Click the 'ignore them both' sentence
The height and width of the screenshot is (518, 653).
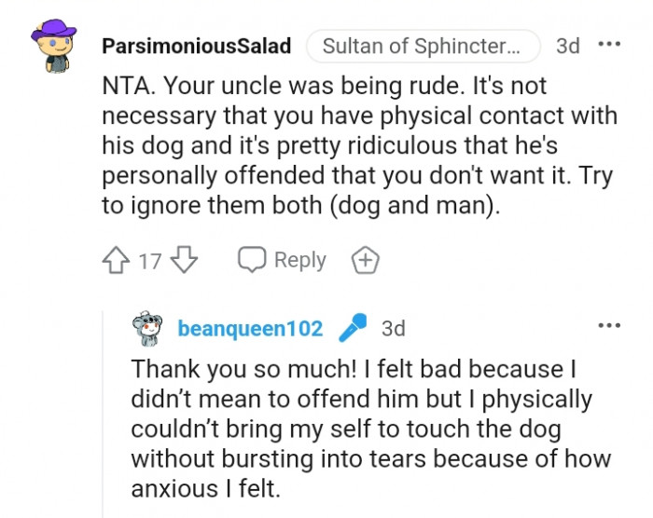(x=300, y=207)
